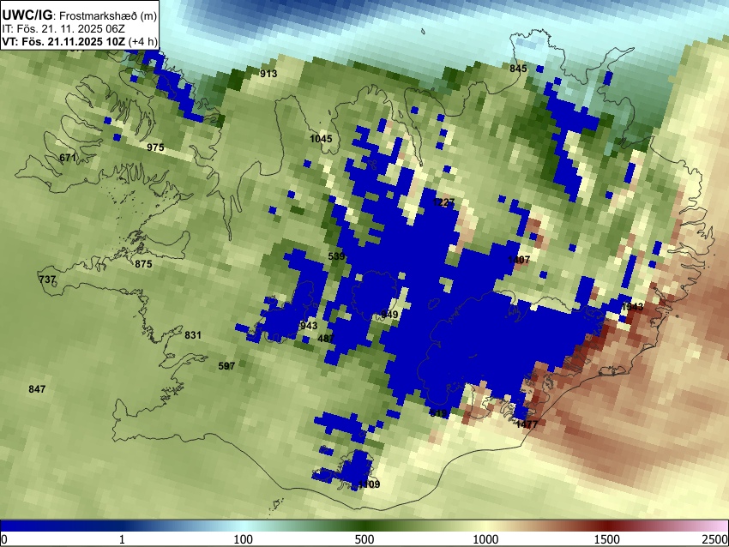
Task: Click the 913 height label
Action: [x=268, y=74]
